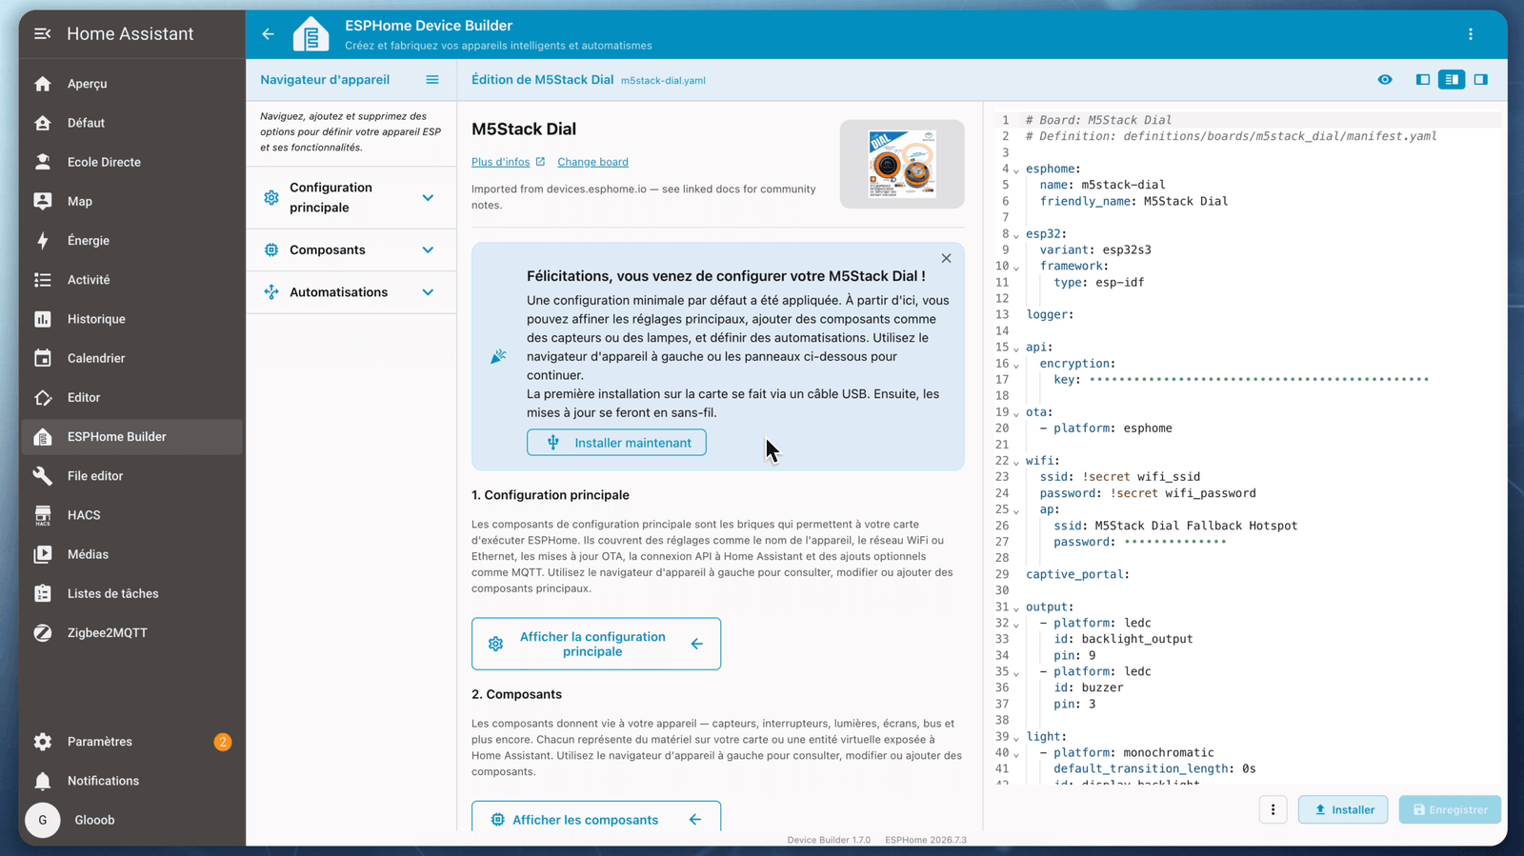Open the Gloob user profile avatar

click(x=43, y=820)
